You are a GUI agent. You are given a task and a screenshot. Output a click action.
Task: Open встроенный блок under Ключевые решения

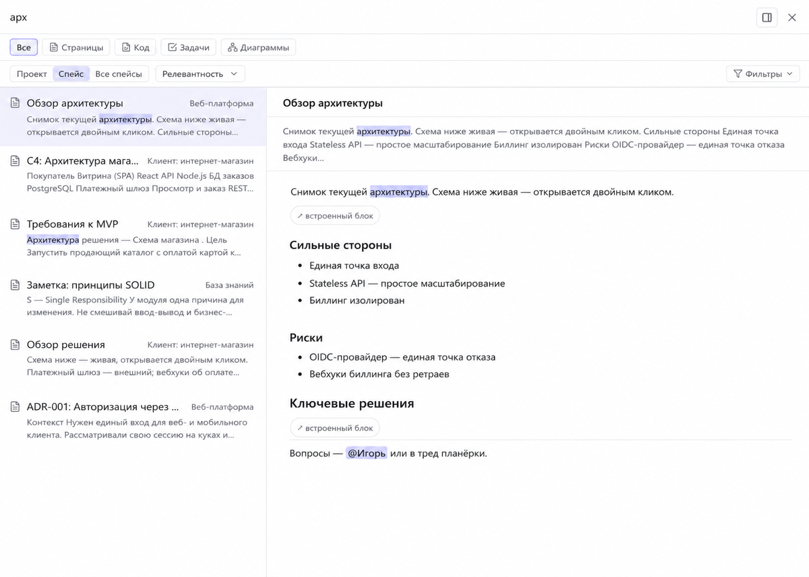point(335,428)
